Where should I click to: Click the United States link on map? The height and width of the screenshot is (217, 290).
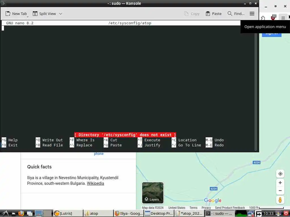click(177, 208)
